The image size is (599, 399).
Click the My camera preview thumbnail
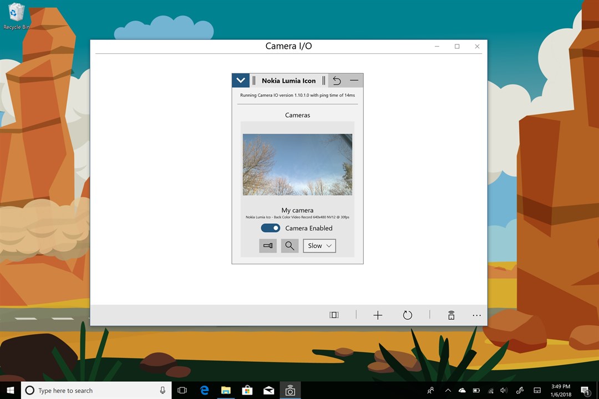click(x=297, y=165)
